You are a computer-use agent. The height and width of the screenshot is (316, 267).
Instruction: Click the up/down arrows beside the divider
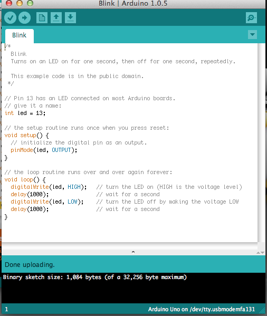pos(260,253)
